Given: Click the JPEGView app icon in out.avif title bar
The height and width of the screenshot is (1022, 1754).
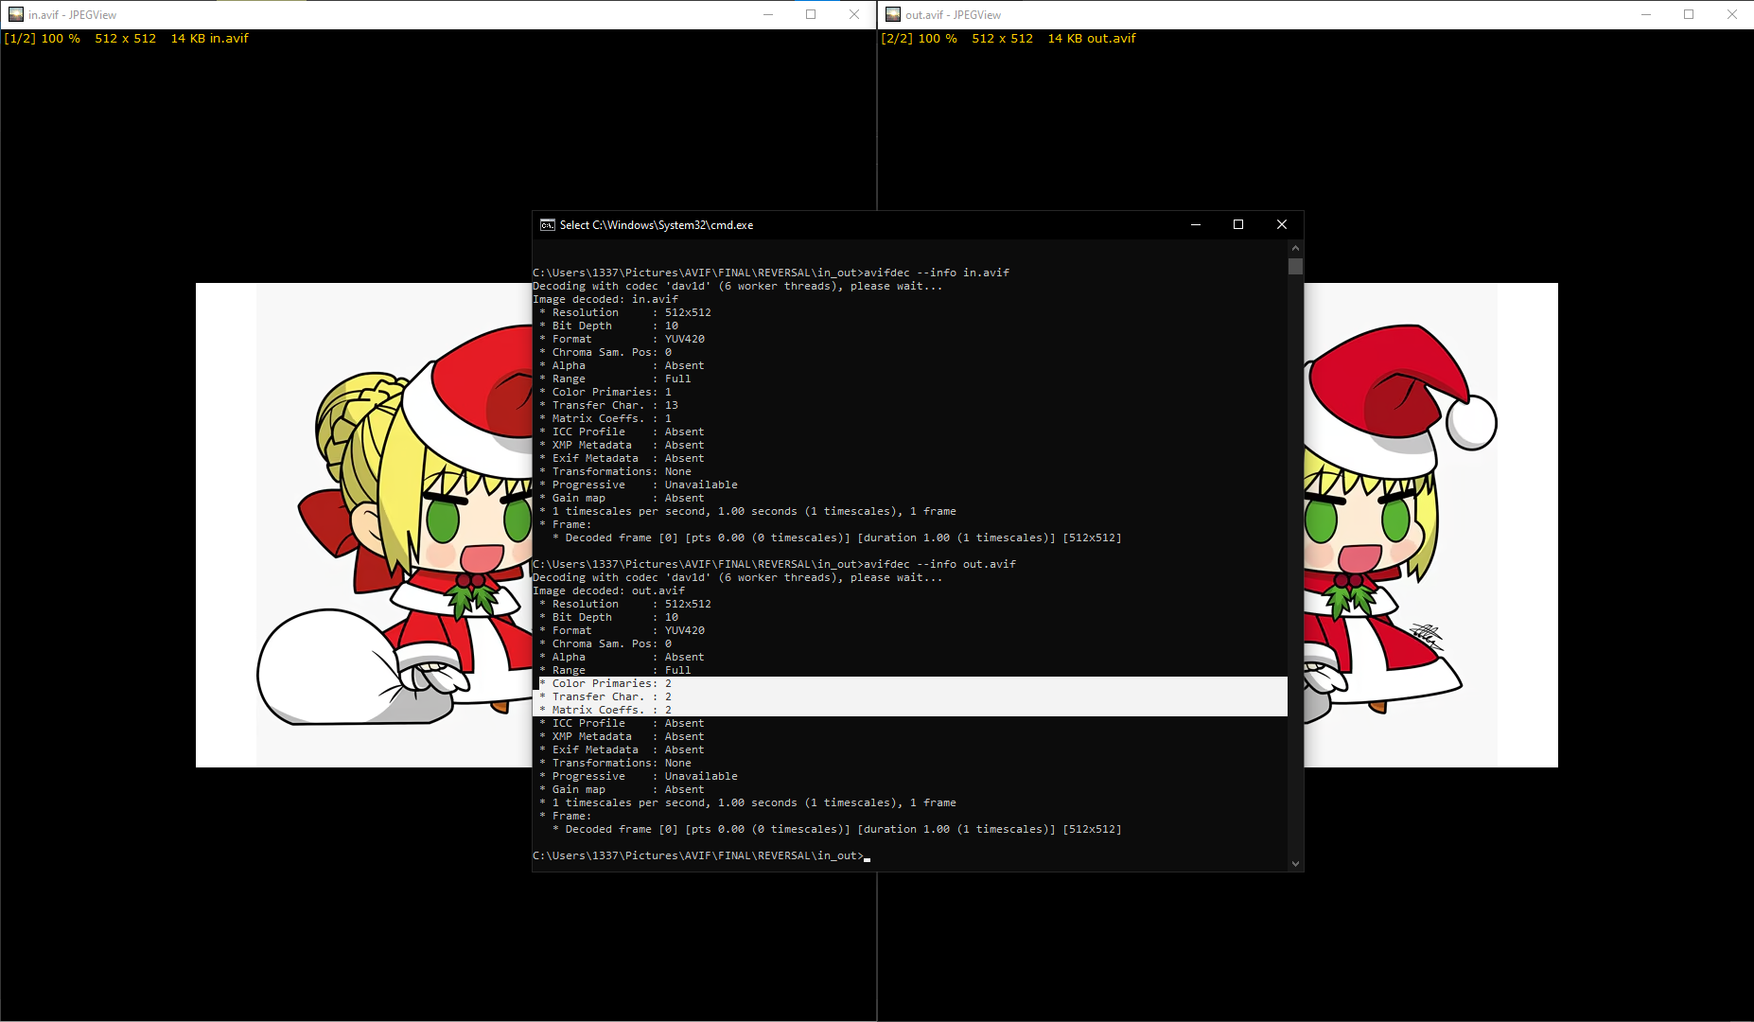Looking at the screenshot, I should pyautogui.click(x=893, y=14).
